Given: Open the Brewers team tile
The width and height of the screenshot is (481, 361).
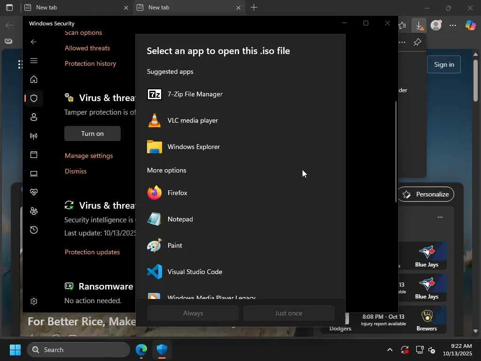Looking at the screenshot, I should (427, 321).
